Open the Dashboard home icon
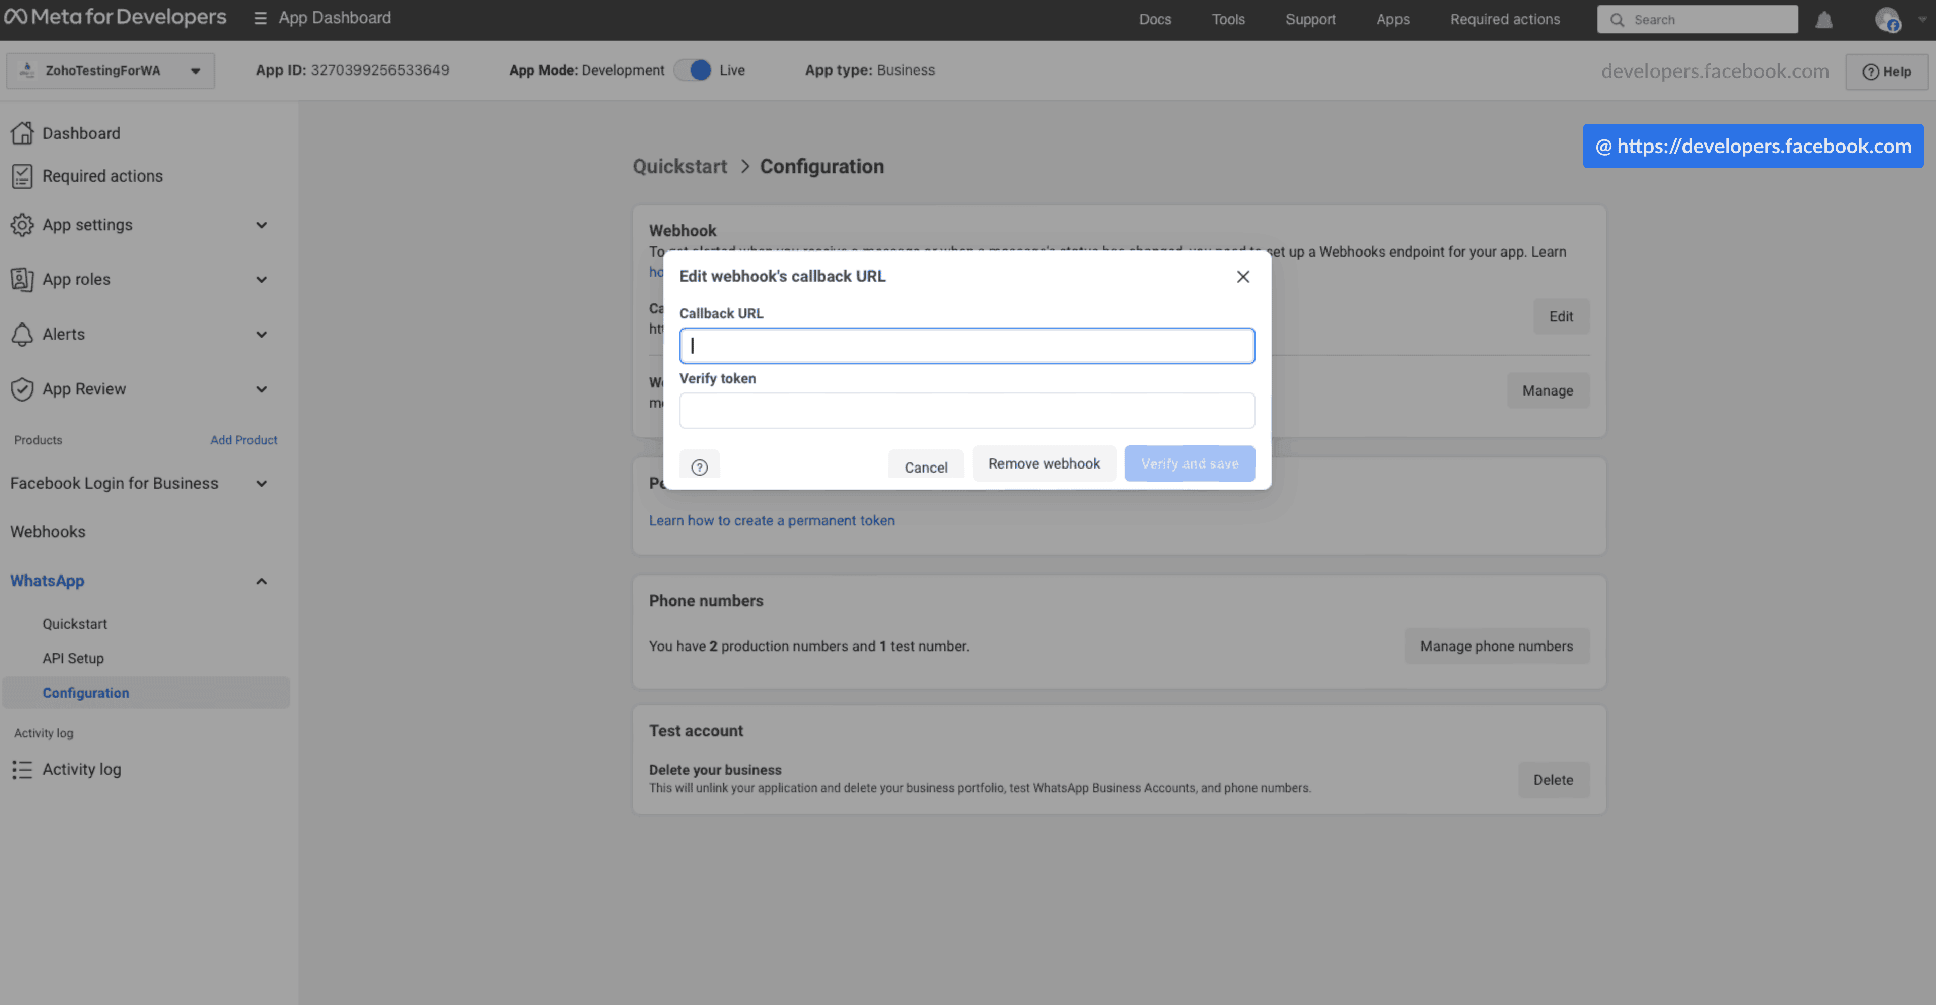The height and width of the screenshot is (1005, 1936). (x=22, y=132)
